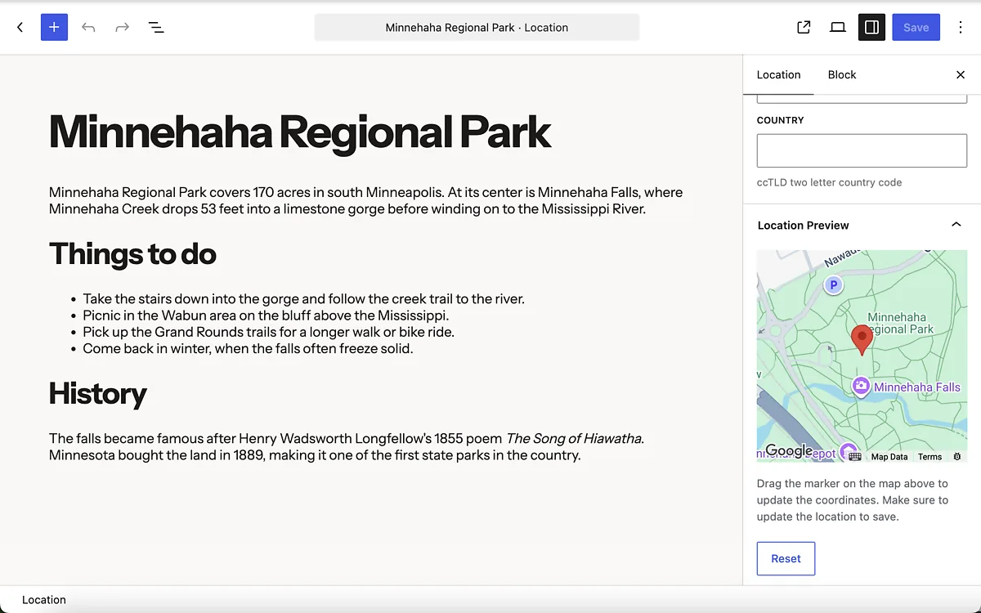The image size is (981, 613).
Task: Open the map keyboard shortcuts
Action: 855,457
